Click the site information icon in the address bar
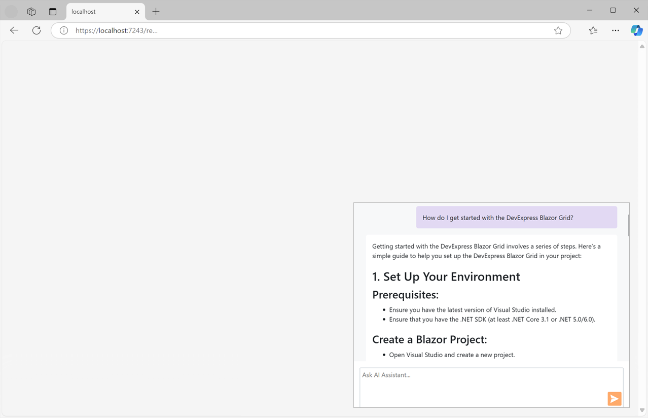This screenshot has height=418, width=648. tap(63, 30)
